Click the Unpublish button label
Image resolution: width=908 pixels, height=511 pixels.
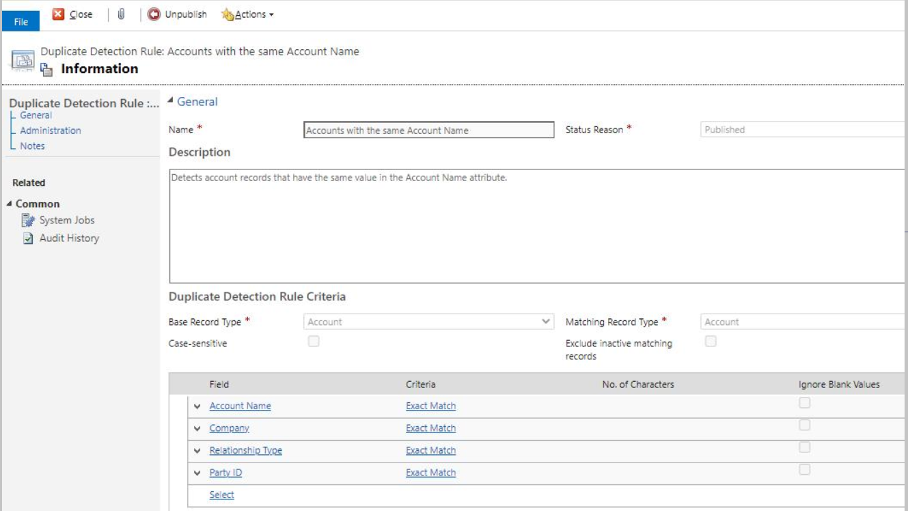coord(186,14)
